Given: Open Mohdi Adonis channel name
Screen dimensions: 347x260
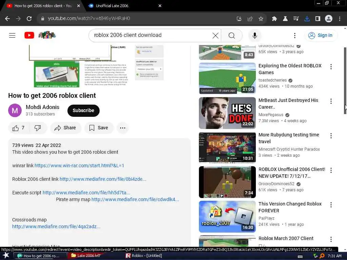Looking at the screenshot, I should click(42, 107).
